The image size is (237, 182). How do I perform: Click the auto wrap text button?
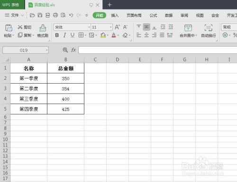[209, 31]
